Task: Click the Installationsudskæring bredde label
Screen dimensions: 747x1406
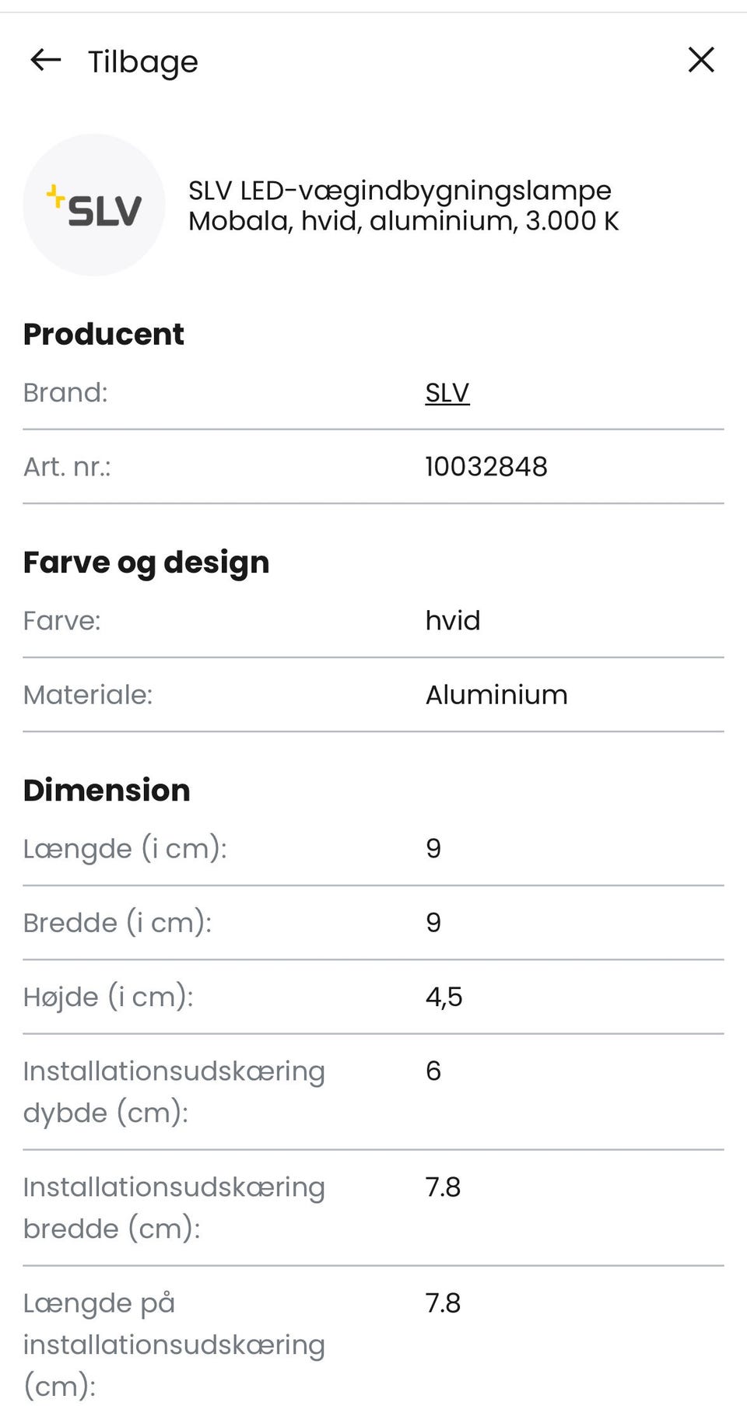Action: [x=174, y=1208]
